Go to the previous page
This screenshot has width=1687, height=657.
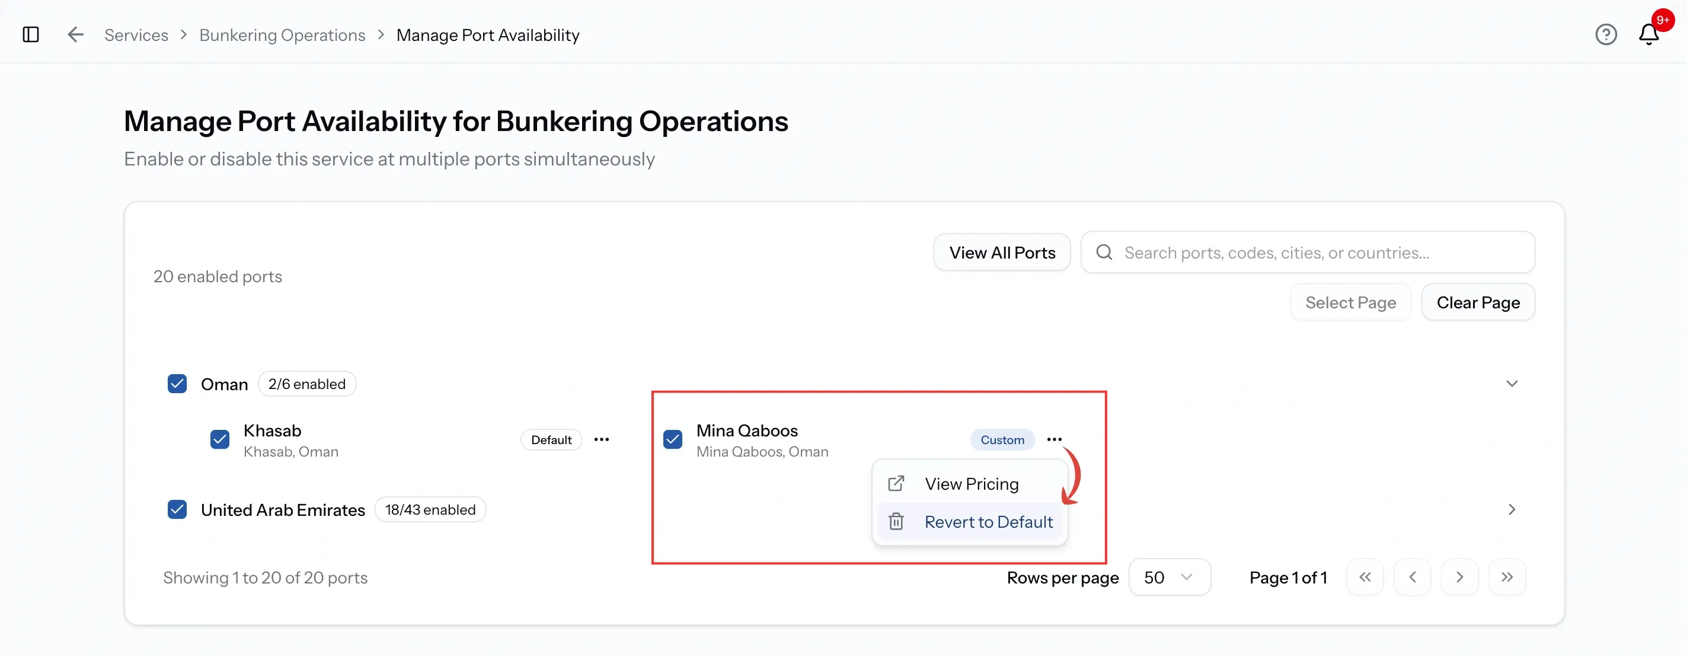coord(1412,577)
